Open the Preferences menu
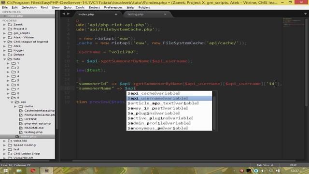The height and width of the screenshot is (174, 309). (x=113, y=7)
